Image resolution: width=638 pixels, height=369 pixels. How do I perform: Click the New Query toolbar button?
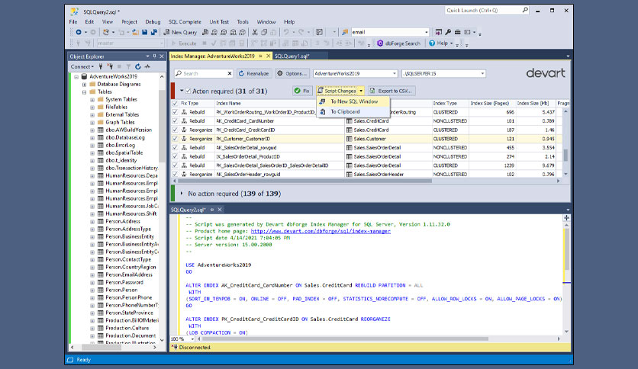coord(180,32)
